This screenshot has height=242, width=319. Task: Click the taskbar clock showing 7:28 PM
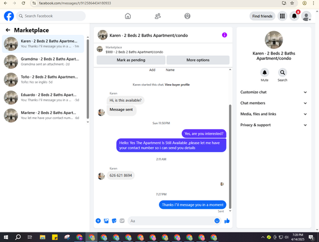coord(297,237)
